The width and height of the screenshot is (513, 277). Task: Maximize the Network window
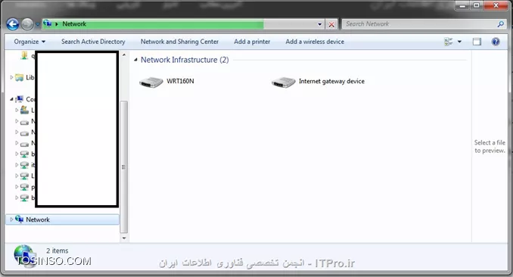point(477,5)
